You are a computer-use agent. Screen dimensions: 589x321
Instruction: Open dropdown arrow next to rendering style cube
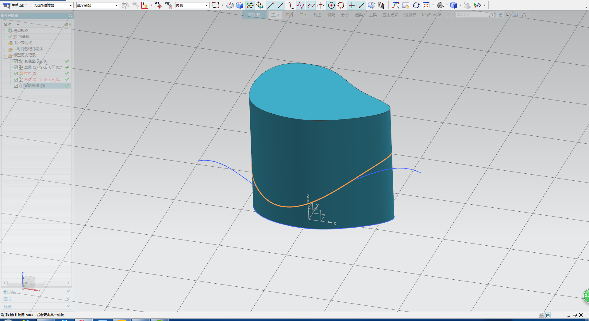pos(460,5)
